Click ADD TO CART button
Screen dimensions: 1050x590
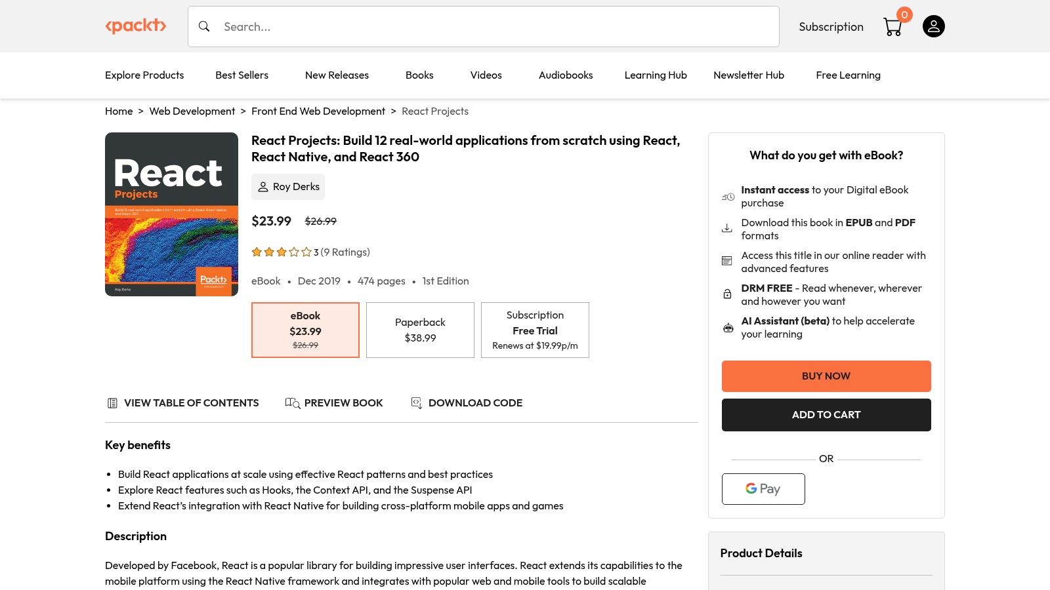click(826, 415)
